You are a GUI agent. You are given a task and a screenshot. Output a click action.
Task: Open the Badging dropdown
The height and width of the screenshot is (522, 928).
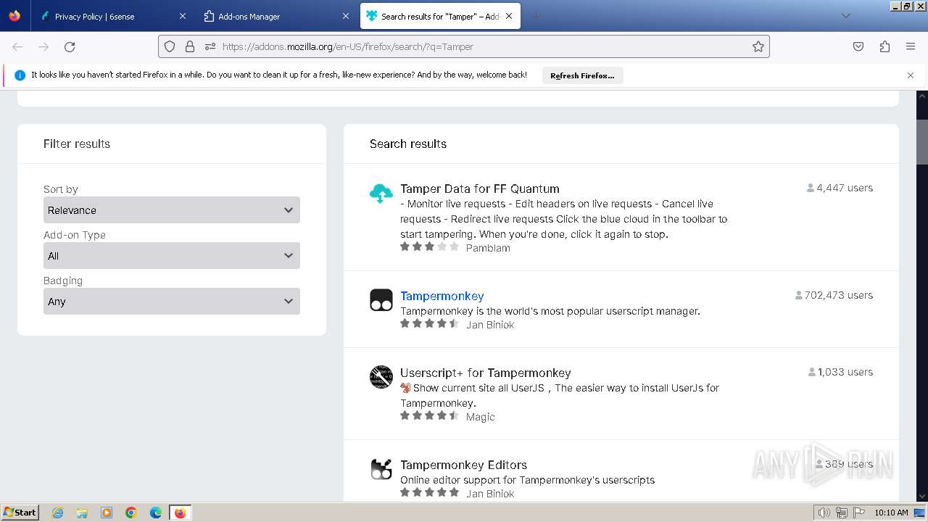172,302
